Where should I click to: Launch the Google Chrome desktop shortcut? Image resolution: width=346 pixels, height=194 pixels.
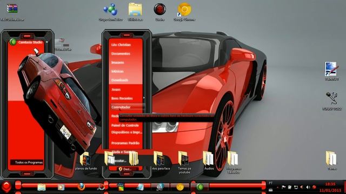pos(184,10)
